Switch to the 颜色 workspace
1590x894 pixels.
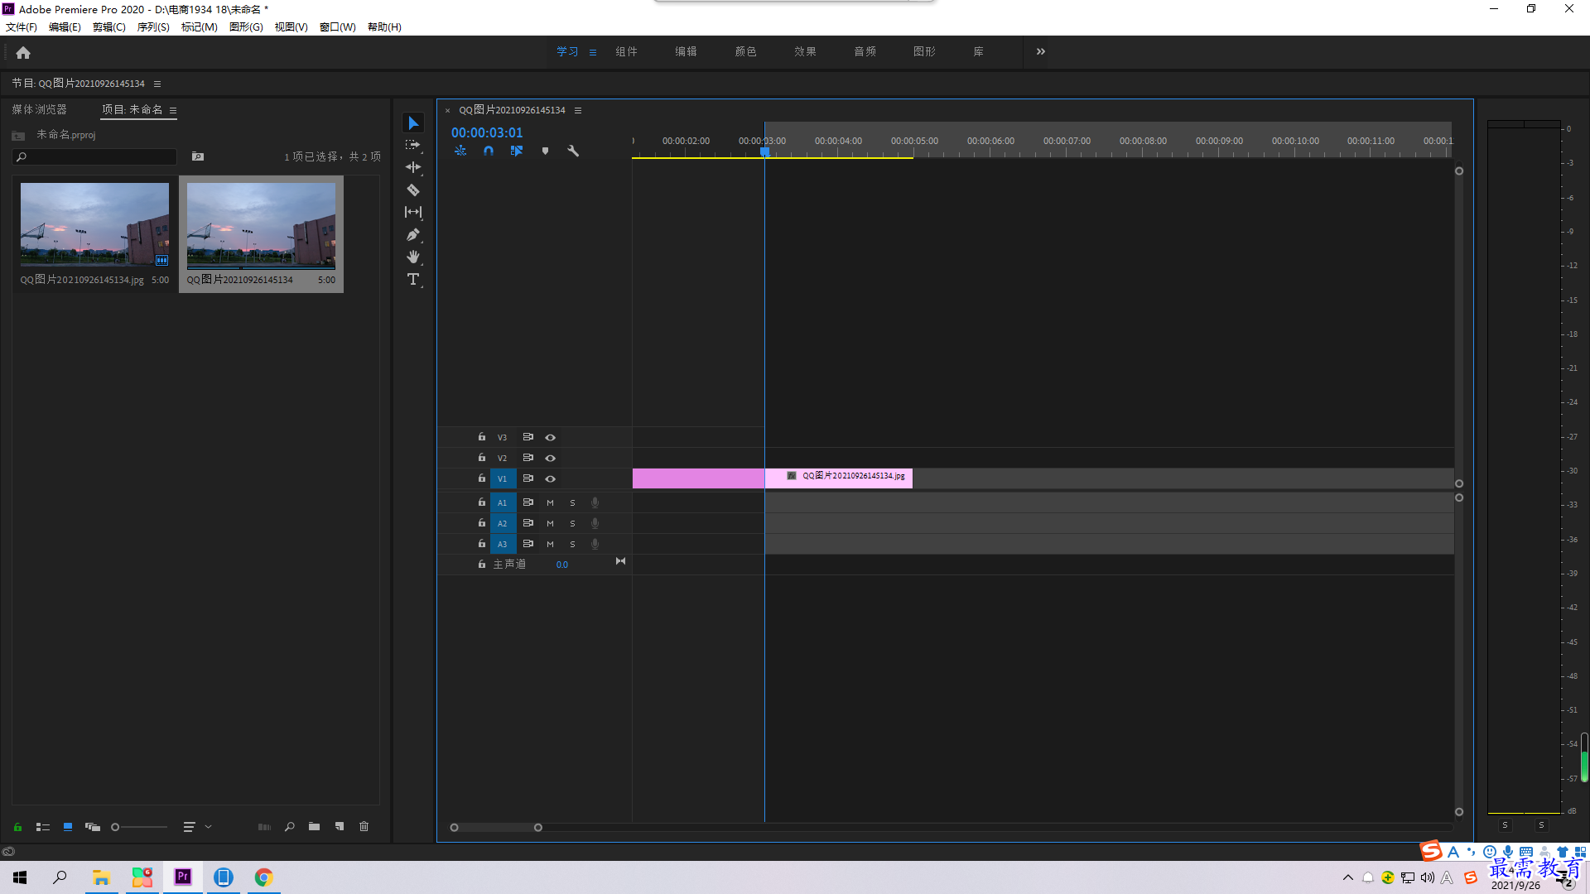click(x=745, y=51)
